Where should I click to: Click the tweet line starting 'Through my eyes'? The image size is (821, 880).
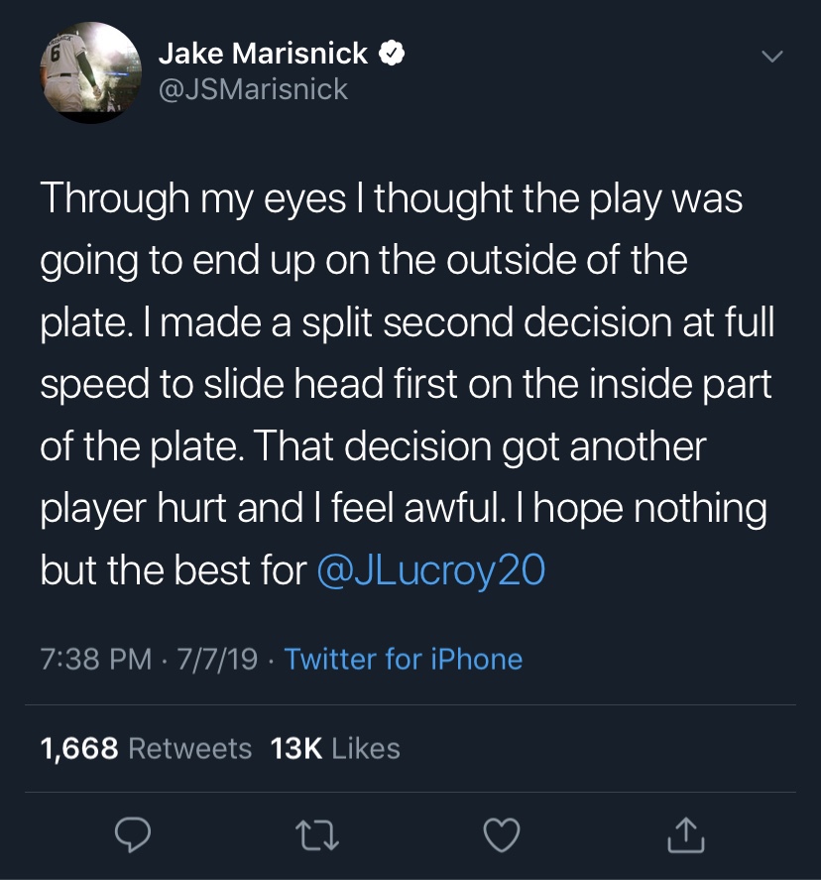coord(392,199)
